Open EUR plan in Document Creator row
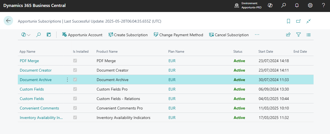Screen dimensions: 330x134 pos(172,70)
